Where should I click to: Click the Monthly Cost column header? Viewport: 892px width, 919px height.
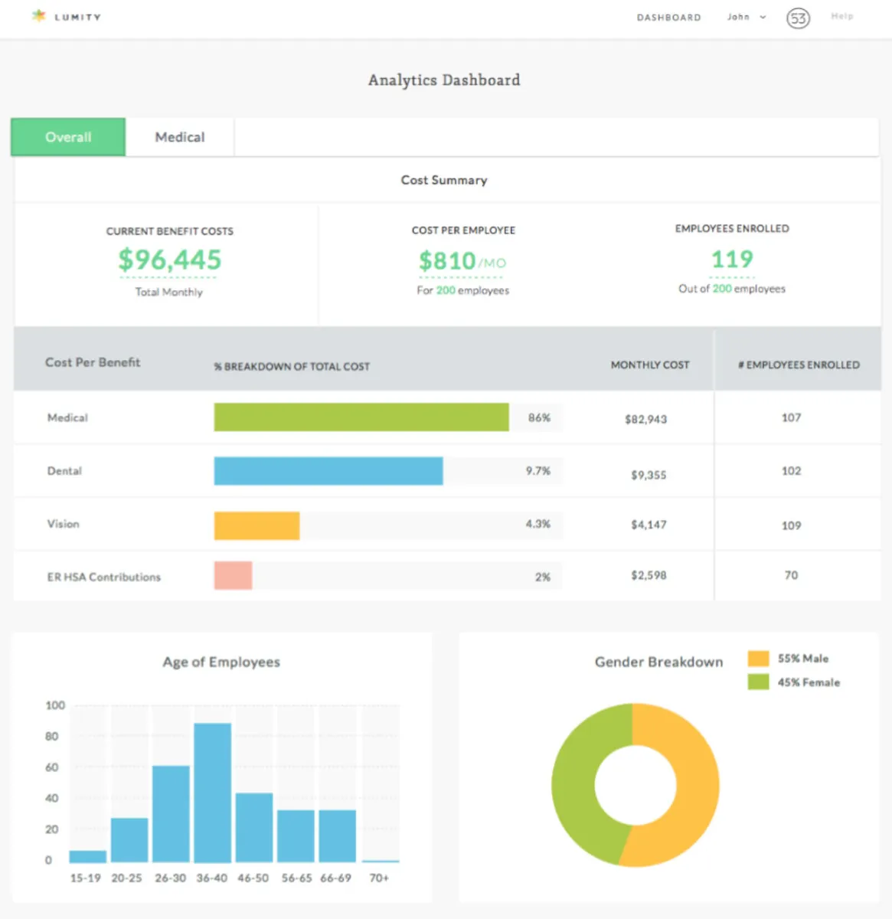click(x=649, y=365)
